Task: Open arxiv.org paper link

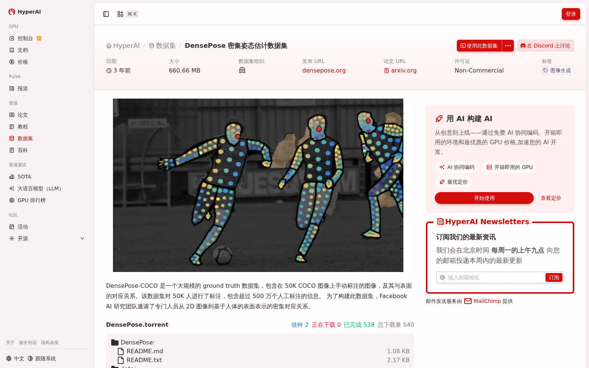Action: pos(400,70)
